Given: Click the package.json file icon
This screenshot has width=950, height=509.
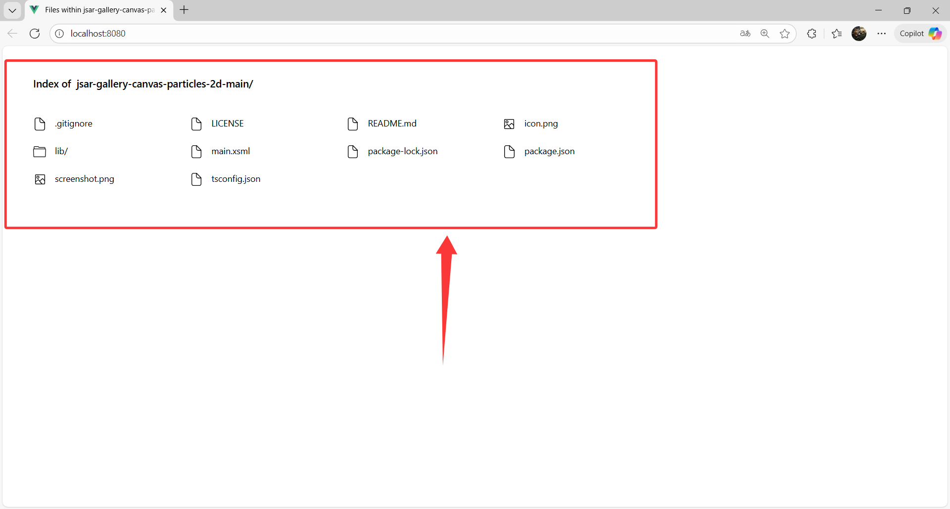Looking at the screenshot, I should pyautogui.click(x=509, y=151).
